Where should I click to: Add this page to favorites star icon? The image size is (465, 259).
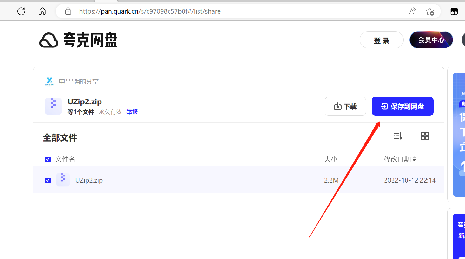430,11
